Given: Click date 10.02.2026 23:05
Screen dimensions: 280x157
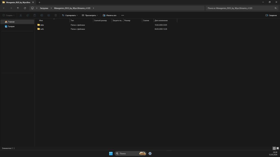Looking at the screenshot, I should [161, 25].
